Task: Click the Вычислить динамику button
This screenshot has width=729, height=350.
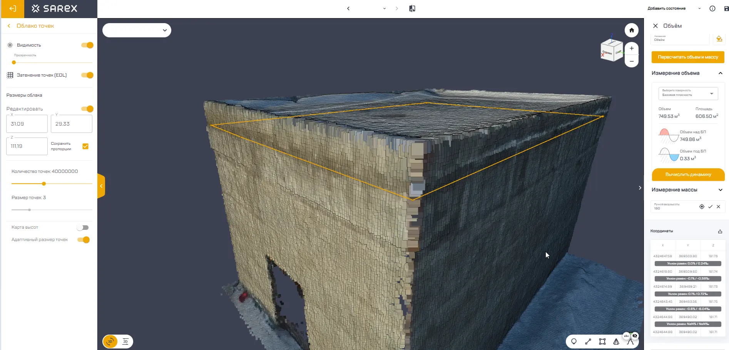Action: pos(688,174)
